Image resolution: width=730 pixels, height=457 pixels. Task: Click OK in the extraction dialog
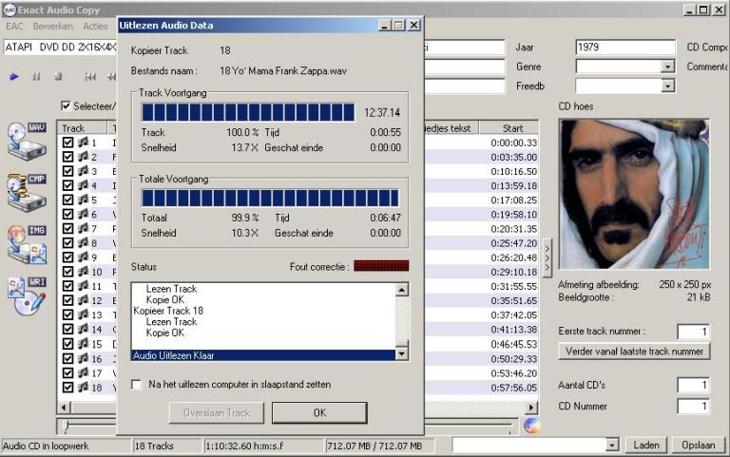(x=319, y=412)
